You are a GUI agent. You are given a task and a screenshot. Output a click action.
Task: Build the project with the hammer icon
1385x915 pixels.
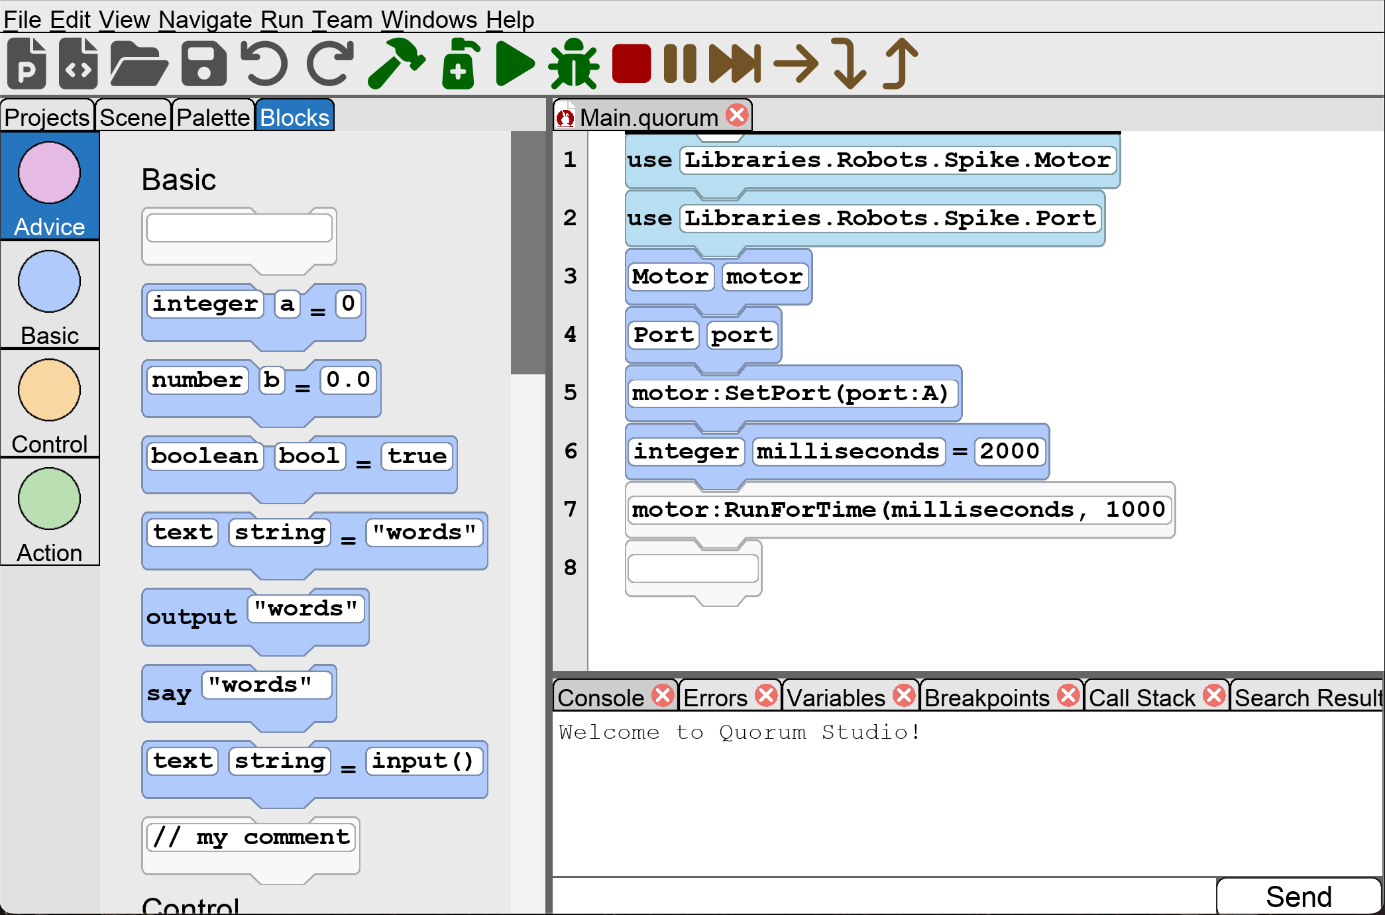(x=396, y=64)
